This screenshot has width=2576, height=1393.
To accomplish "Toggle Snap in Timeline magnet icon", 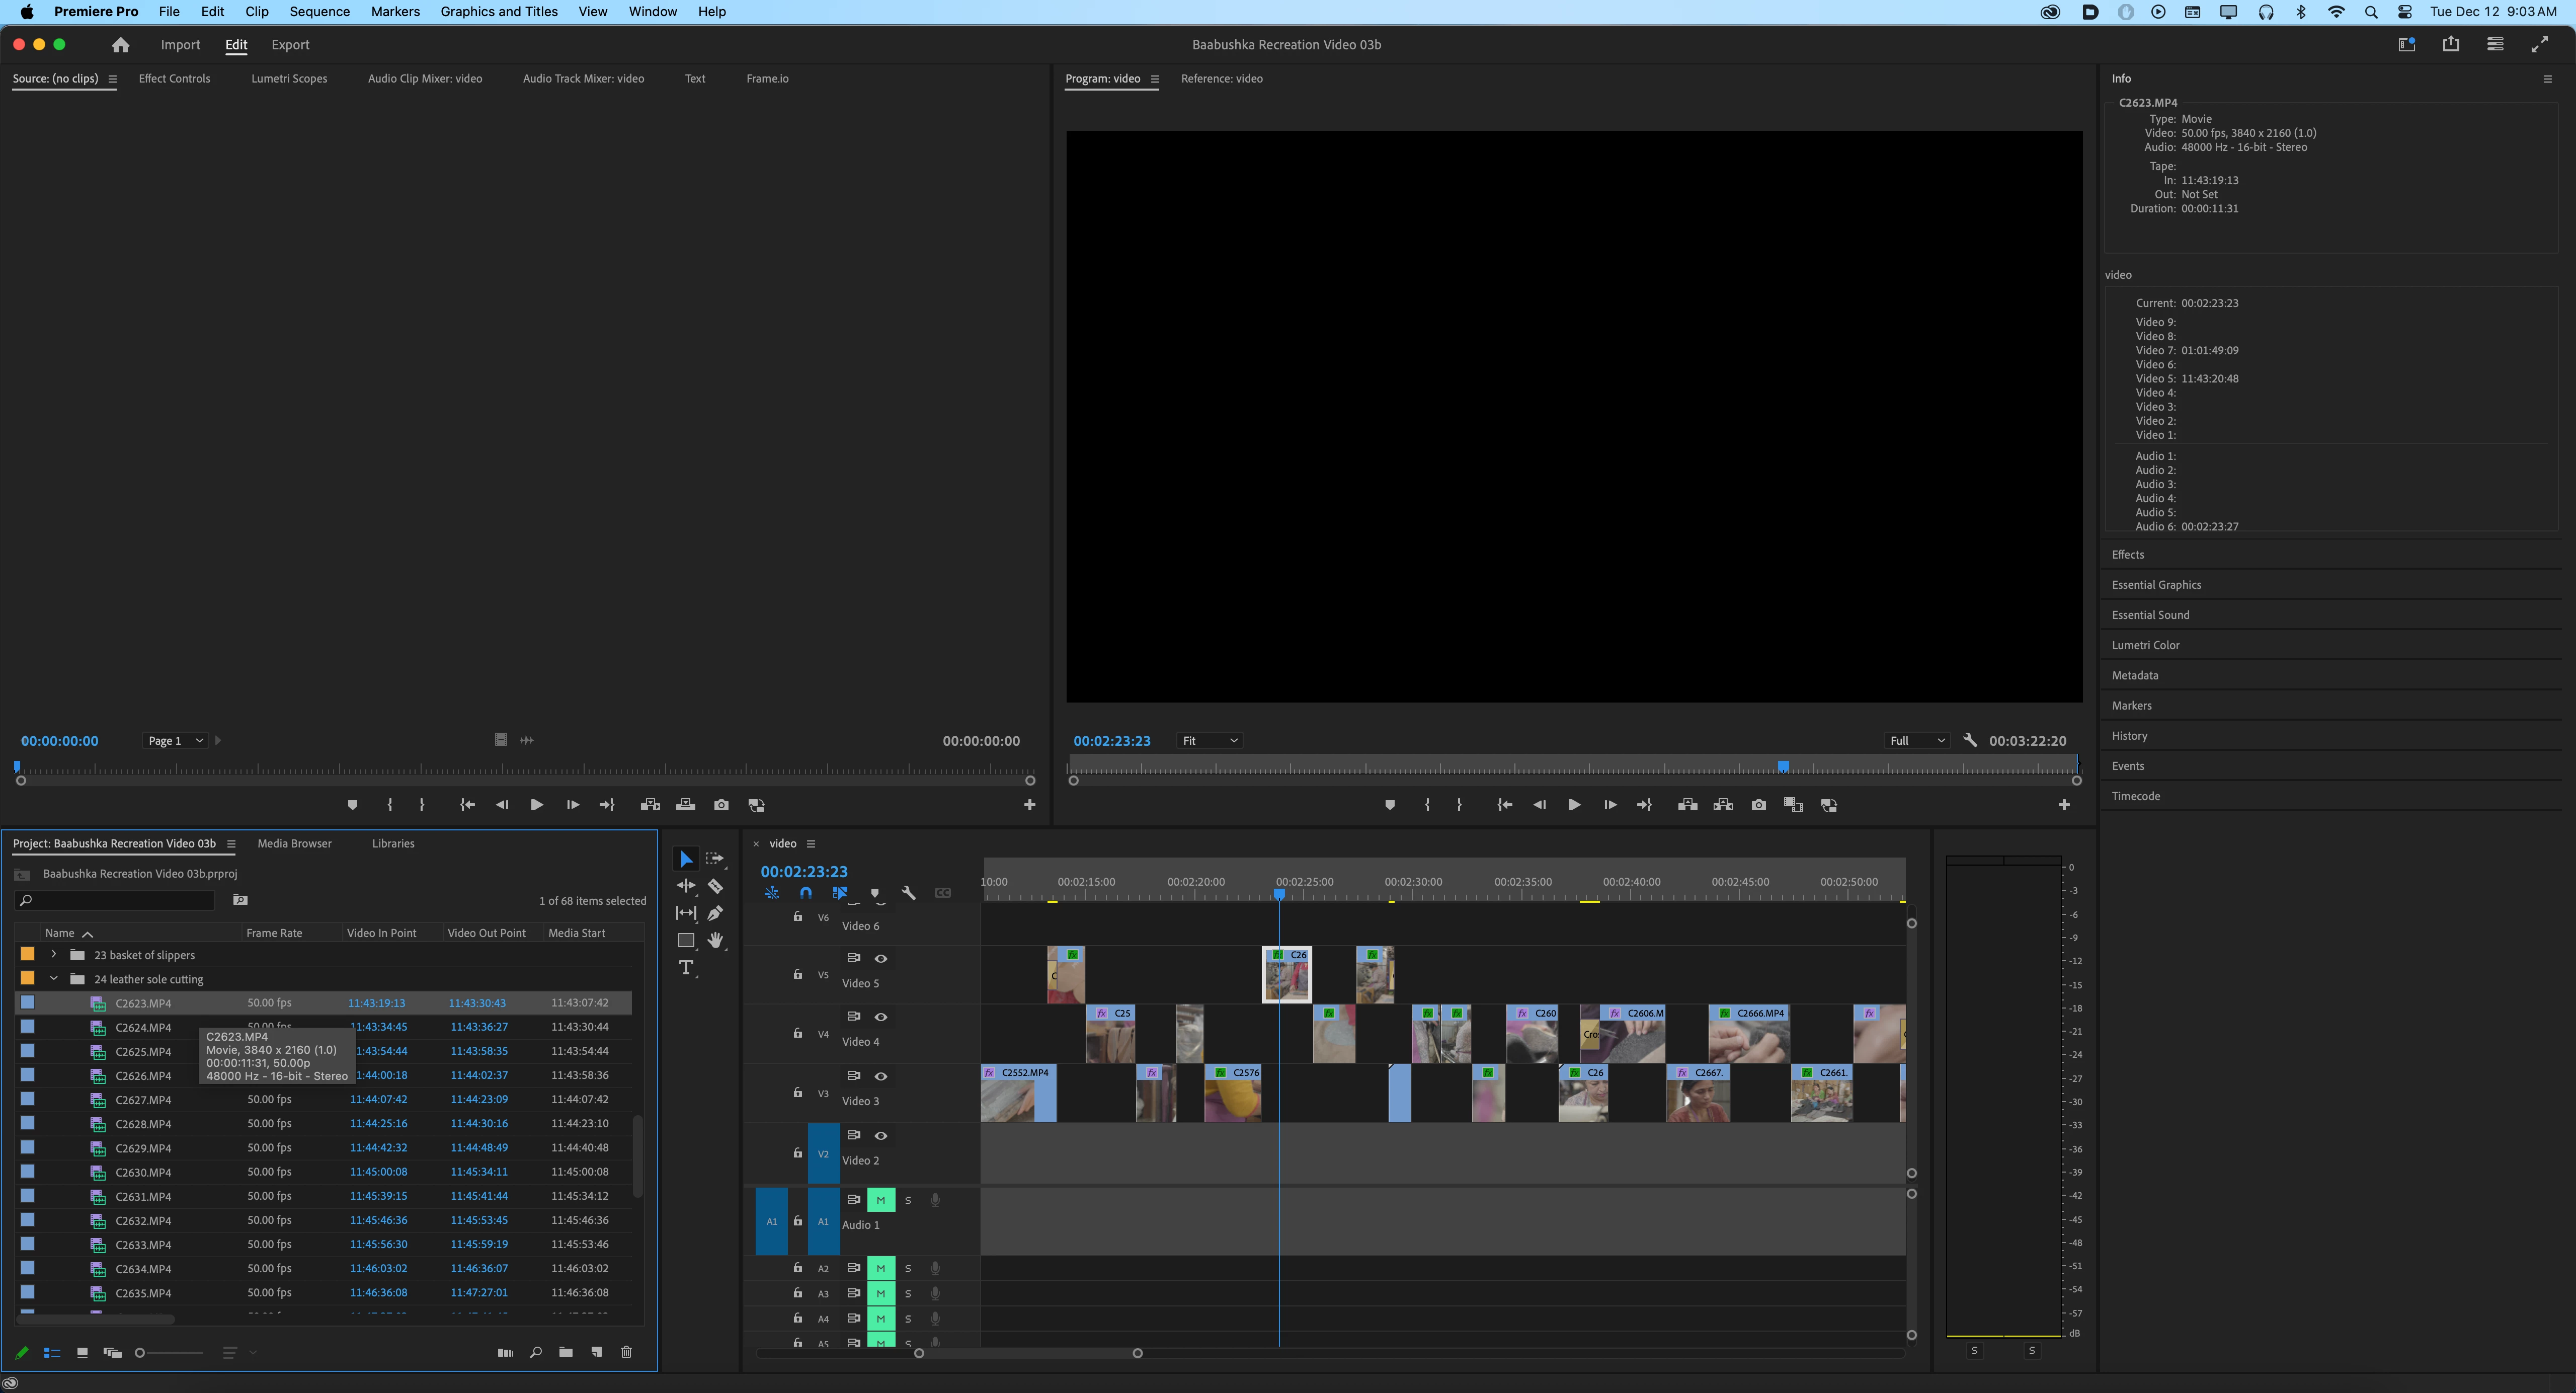I will pyautogui.click(x=806, y=893).
